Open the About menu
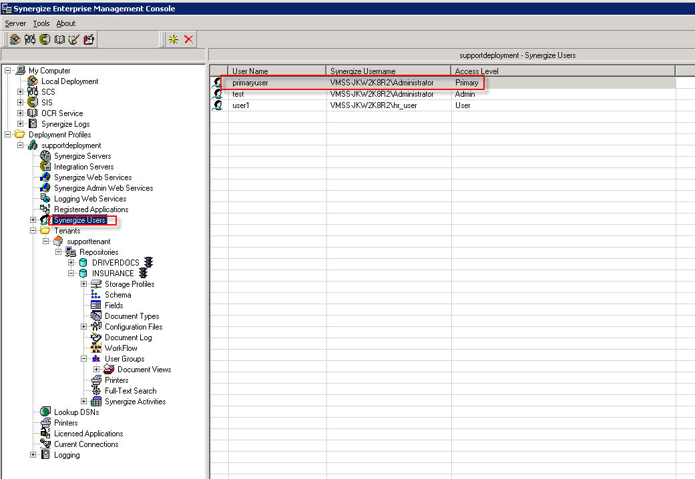 65,23
